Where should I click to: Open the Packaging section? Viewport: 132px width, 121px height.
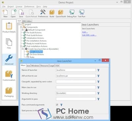tap(9, 92)
